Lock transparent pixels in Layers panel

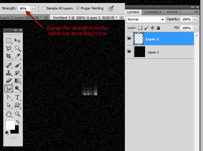140,28
